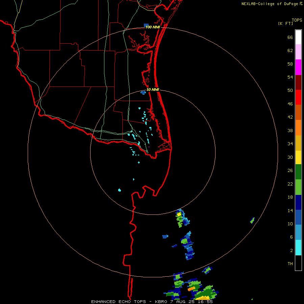Click the black TH threshold legend block
304x304 pixels.
[x=298, y=263]
